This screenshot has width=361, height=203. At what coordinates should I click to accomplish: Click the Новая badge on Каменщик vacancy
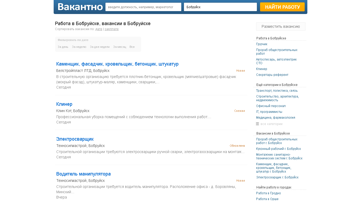tap(240, 71)
